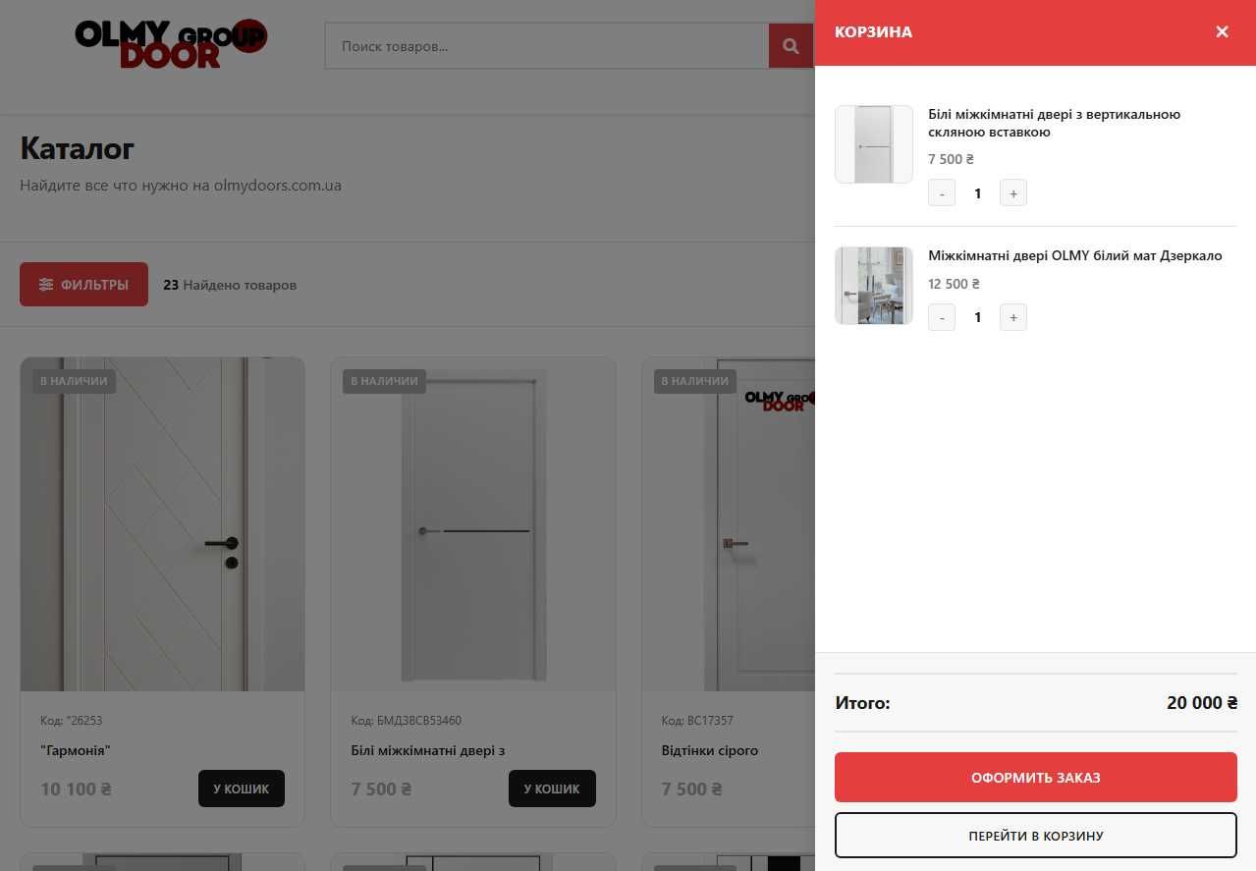
Task: Increase quantity of the 7 500 ₴ door
Action: click(1013, 193)
